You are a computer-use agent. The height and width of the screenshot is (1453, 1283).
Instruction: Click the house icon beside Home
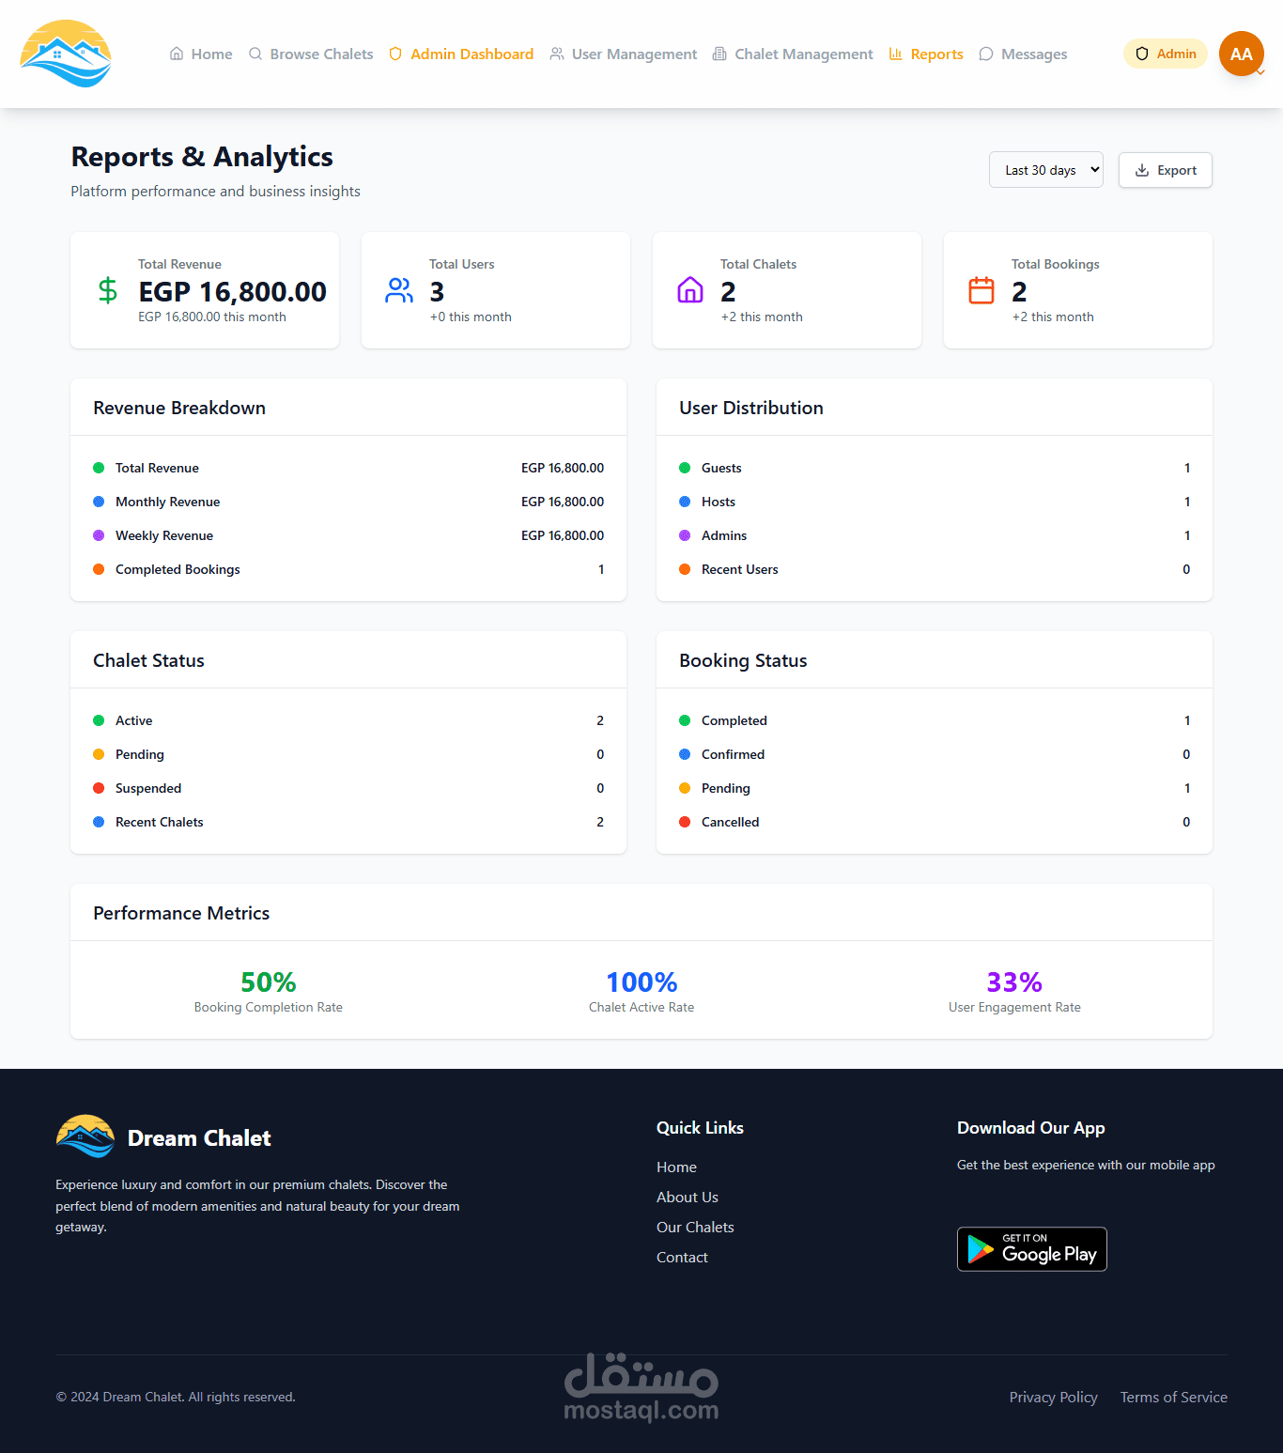point(177,54)
